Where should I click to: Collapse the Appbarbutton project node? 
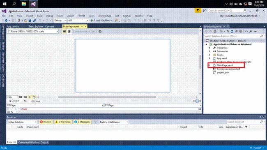click(206, 44)
